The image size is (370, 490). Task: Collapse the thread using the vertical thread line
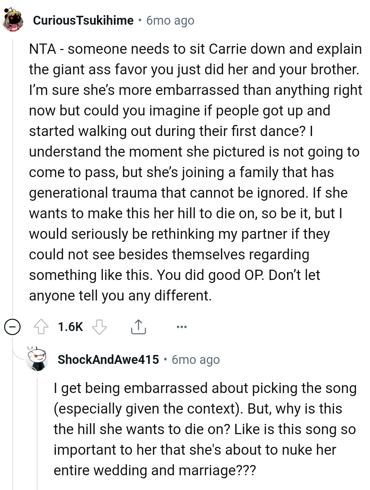pyautogui.click(x=13, y=171)
